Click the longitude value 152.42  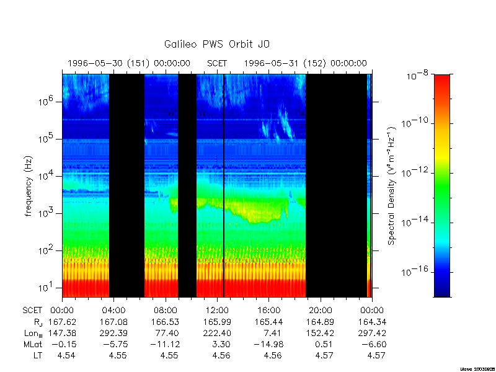(320, 333)
